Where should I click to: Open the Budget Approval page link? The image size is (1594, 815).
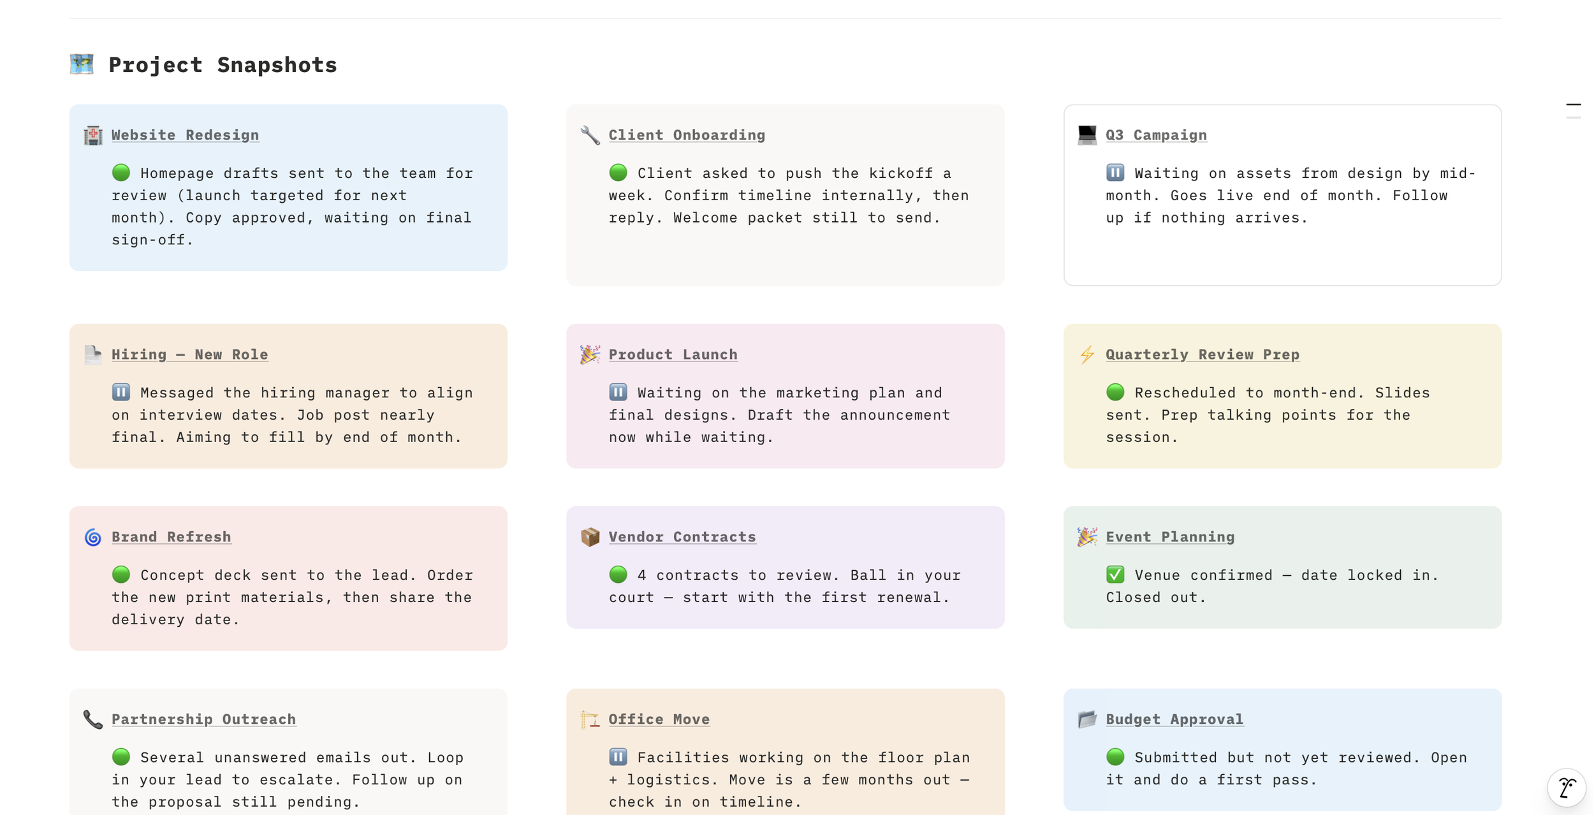(x=1174, y=719)
